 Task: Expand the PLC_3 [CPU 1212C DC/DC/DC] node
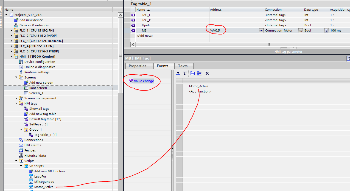pyautogui.click(x=11, y=41)
